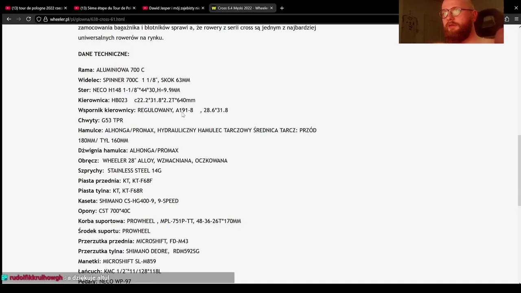Click the 'Łańcuch: KMC' line

[x=120, y=271]
